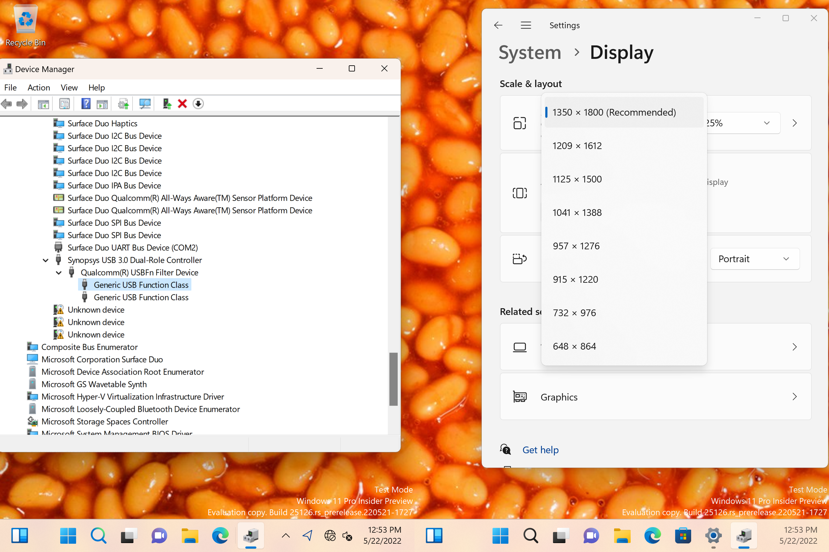Click Scan for hardware changes toolbar icon
This screenshot has width=829, height=552.
(x=145, y=104)
